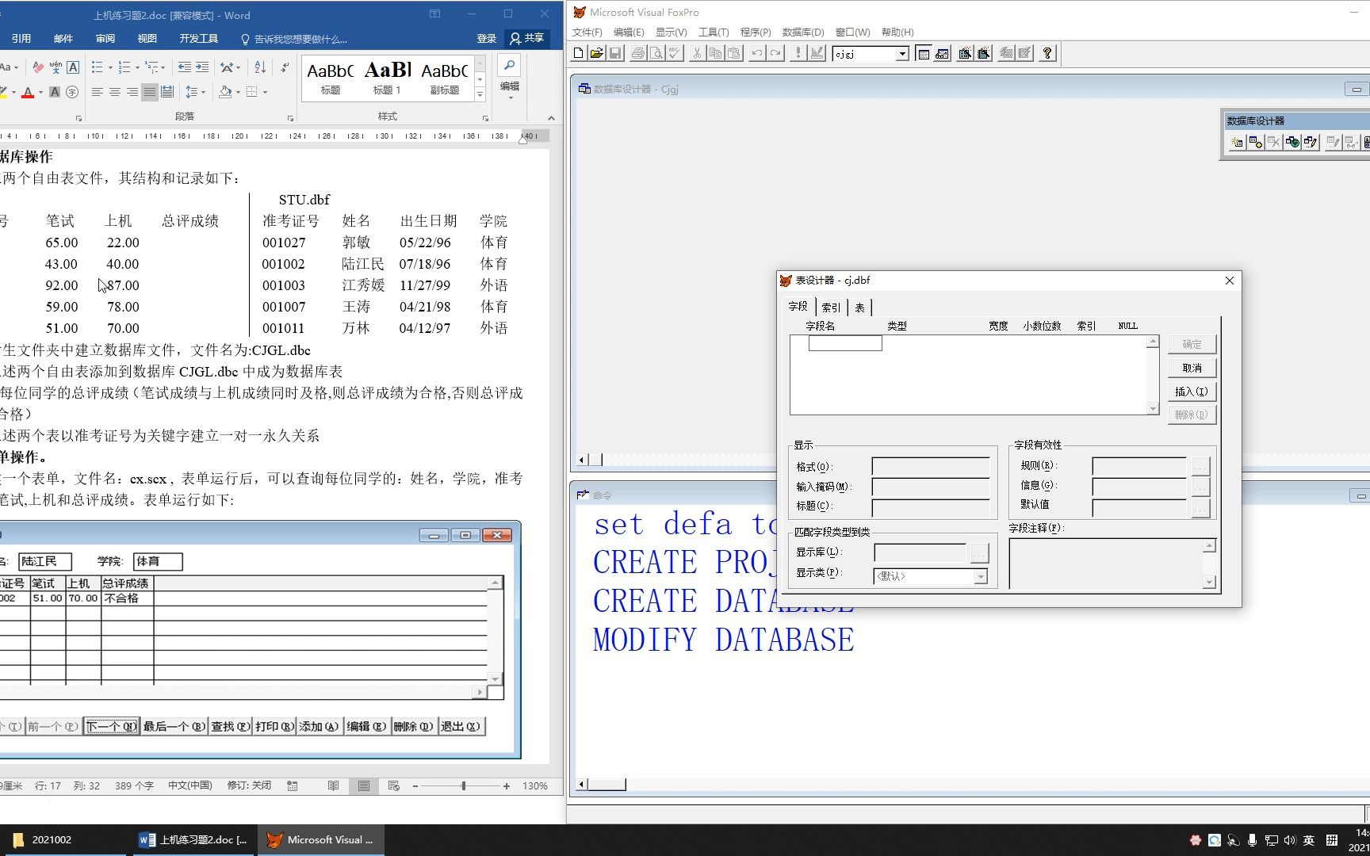The height and width of the screenshot is (856, 1370).
Task: Switch to Web Layout view in Word status bar
Action: [x=394, y=785]
